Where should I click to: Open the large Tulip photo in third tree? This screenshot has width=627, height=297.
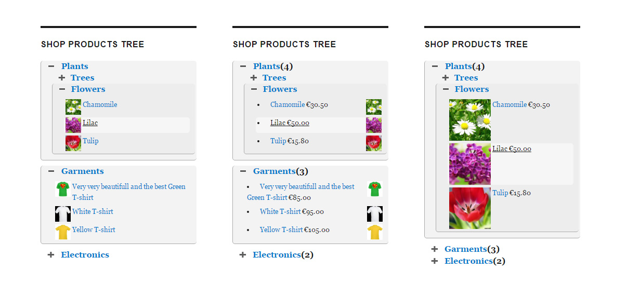click(x=470, y=208)
